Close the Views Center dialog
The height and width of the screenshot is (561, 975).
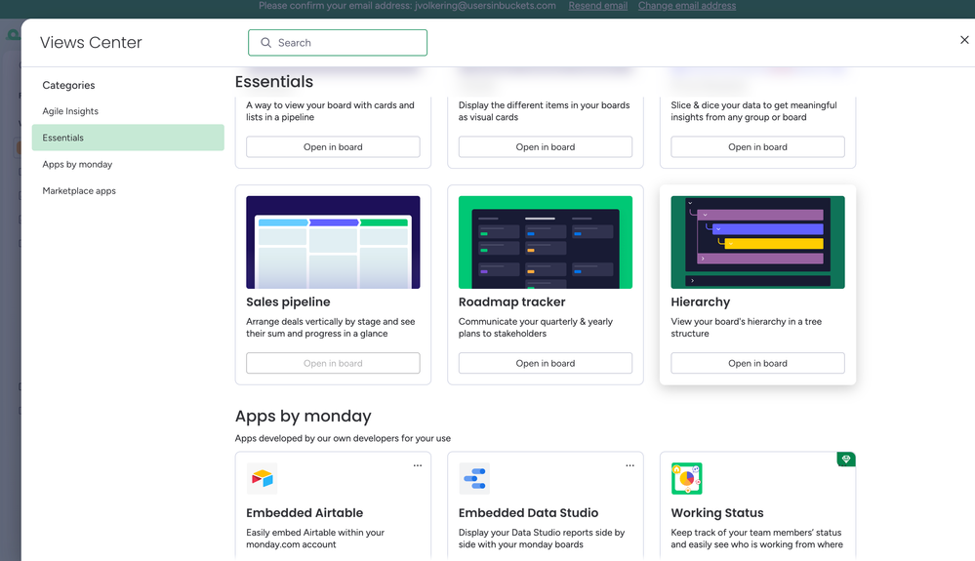click(964, 40)
